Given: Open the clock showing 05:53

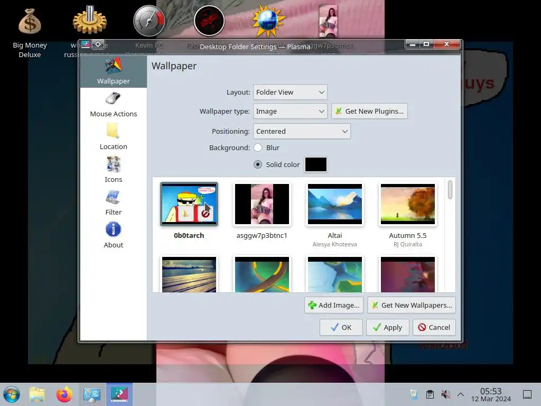Looking at the screenshot, I should pos(491,394).
